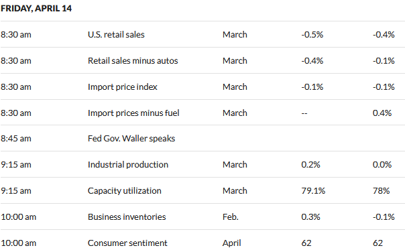Select the 0.4% import prices minus fuel value
The width and height of the screenshot is (405, 252).
point(382,113)
